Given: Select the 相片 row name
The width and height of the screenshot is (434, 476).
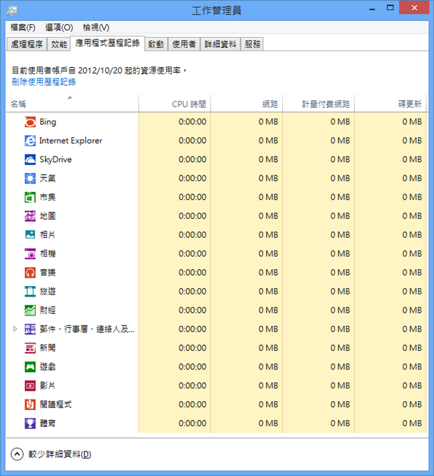Looking at the screenshot, I should (x=48, y=235).
